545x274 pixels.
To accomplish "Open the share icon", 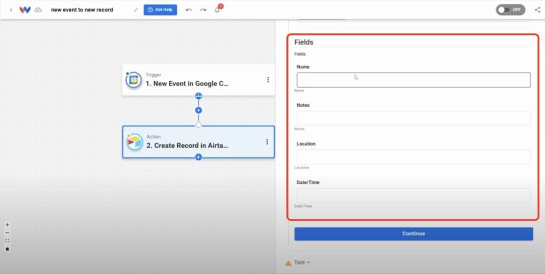I will click(538, 10).
